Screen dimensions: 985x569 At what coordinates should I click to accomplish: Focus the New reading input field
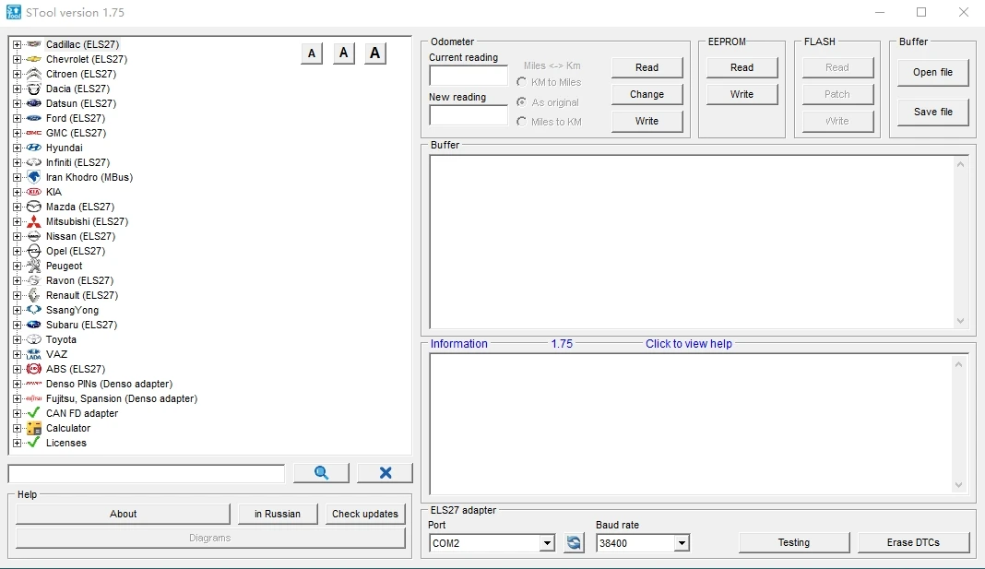468,115
